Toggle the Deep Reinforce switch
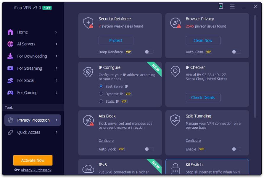 tap(149, 52)
